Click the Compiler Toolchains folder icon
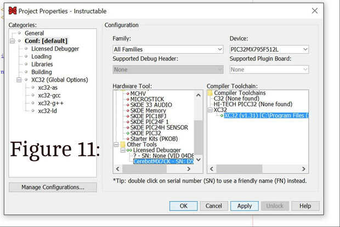This screenshot has width=340, height=227. [x=210, y=93]
